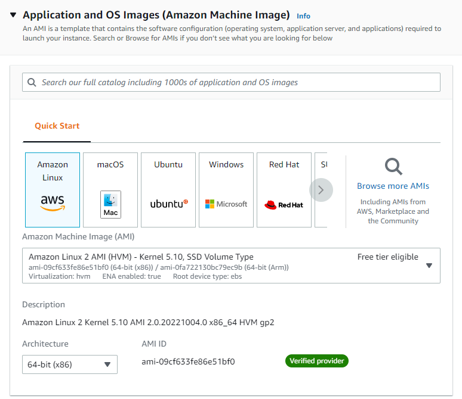
Task: Select the Ubuntu AMI tile
Action: (x=168, y=190)
